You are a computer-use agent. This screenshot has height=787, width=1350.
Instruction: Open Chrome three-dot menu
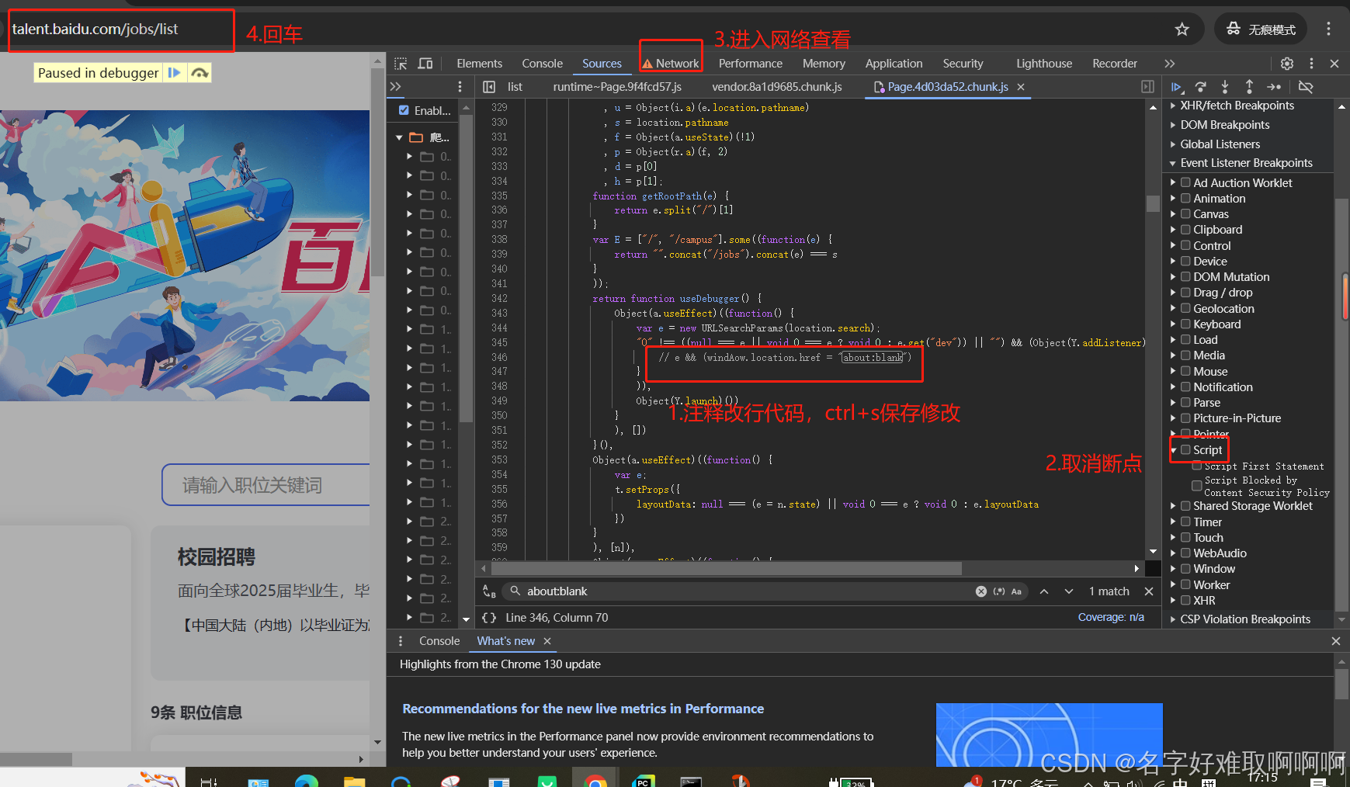[1328, 29]
